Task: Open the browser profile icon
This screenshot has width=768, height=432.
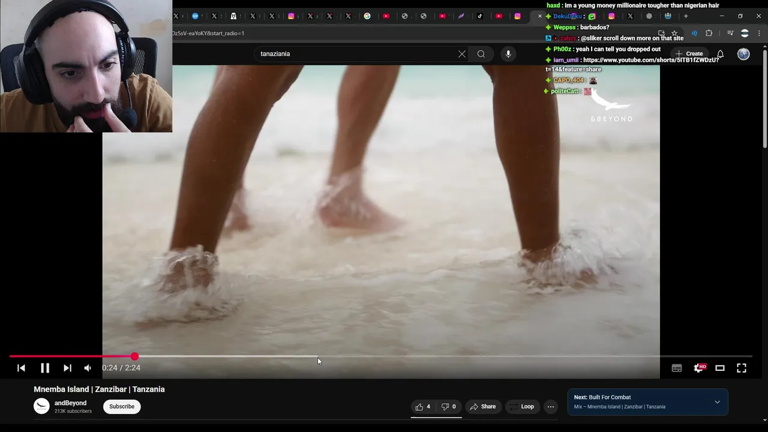Action: (x=745, y=33)
